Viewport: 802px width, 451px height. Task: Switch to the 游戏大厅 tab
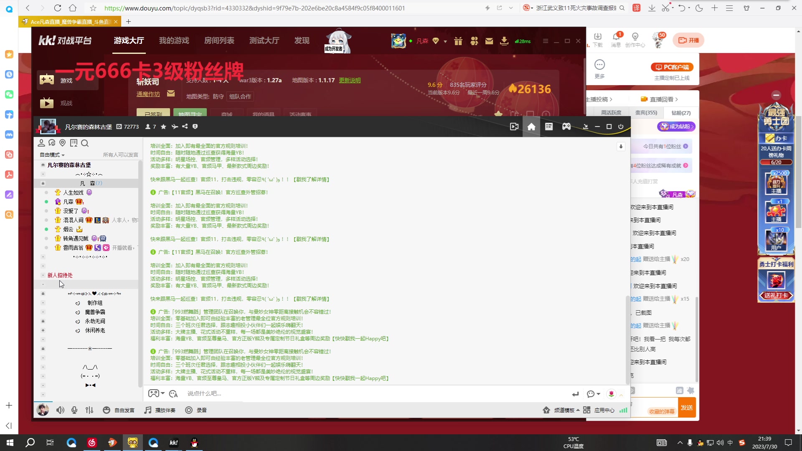[x=129, y=41]
